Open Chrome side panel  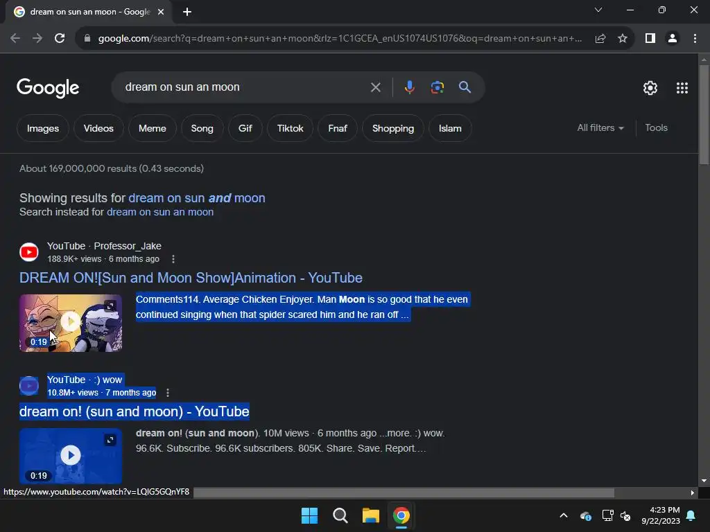(650, 39)
